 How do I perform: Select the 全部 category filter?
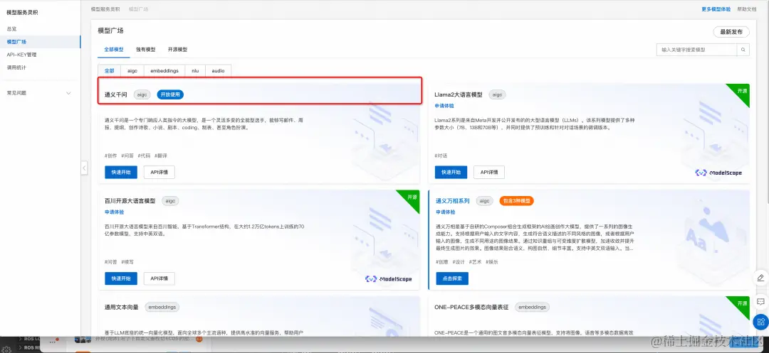click(x=110, y=71)
